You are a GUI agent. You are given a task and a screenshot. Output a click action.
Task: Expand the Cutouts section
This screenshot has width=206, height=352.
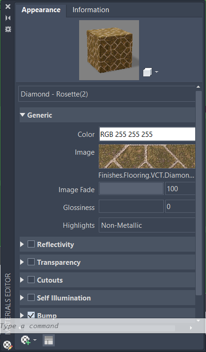tap(22, 280)
